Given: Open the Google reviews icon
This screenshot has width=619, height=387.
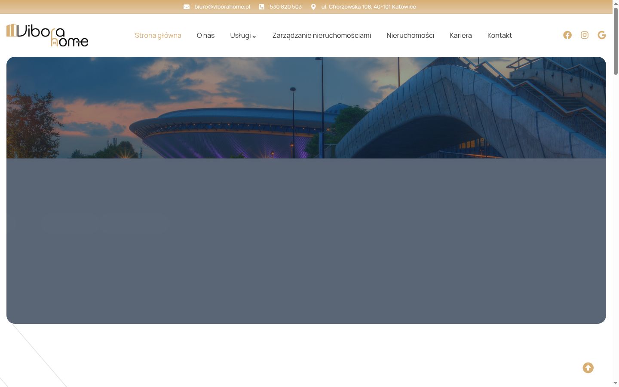Looking at the screenshot, I should coord(602,35).
